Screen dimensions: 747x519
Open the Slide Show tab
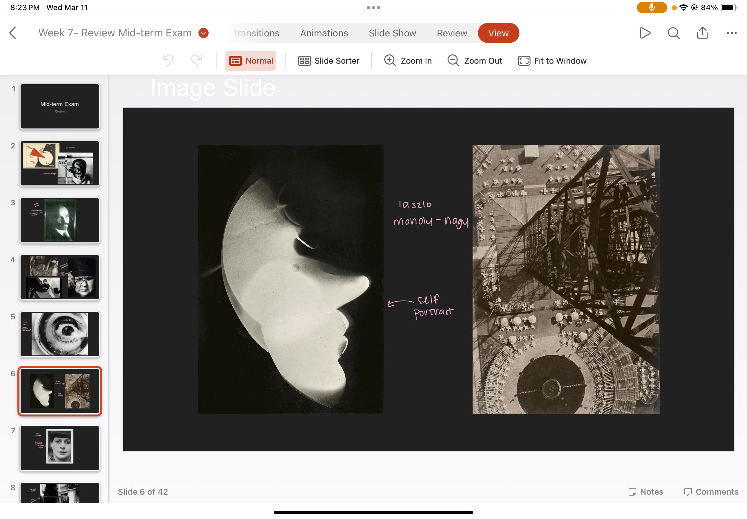click(392, 33)
